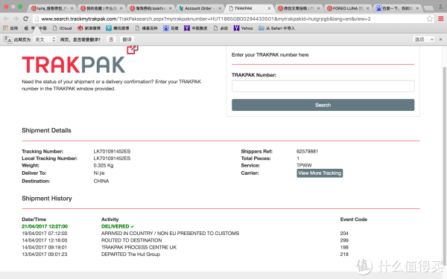Image resolution: width=447 pixels, height=279 pixels.
Task: Open the Tencent Weibo bookmark
Action: pyautogui.click(x=118, y=28)
